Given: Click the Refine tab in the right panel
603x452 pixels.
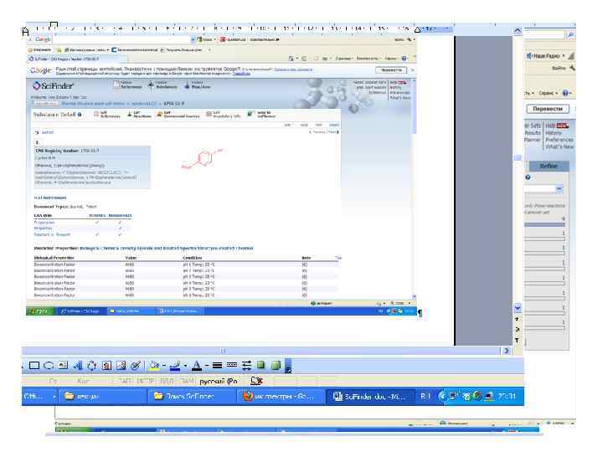Looking at the screenshot, I should coord(549,166).
